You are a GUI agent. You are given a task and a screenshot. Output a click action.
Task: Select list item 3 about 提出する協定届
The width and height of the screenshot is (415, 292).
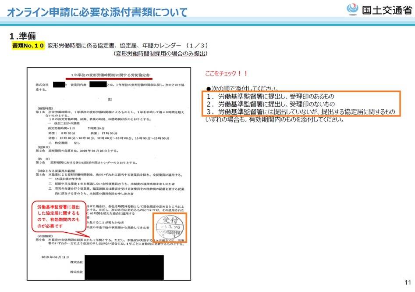pyautogui.click(x=301, y=112)
